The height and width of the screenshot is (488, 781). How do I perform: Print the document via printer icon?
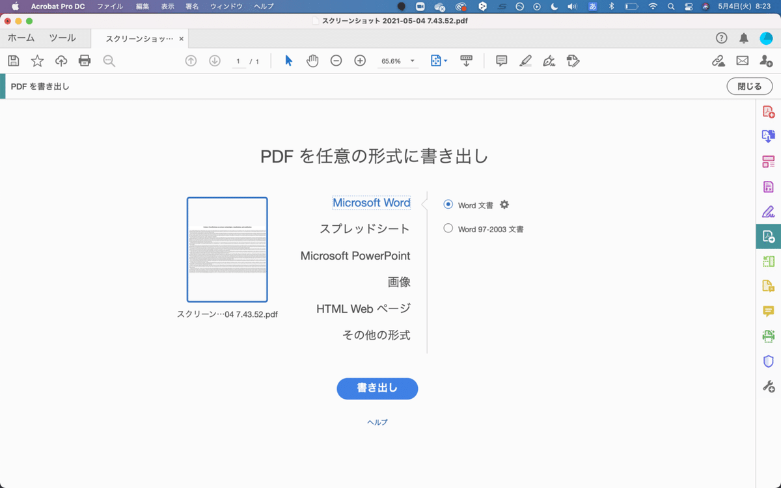point(85,61)
